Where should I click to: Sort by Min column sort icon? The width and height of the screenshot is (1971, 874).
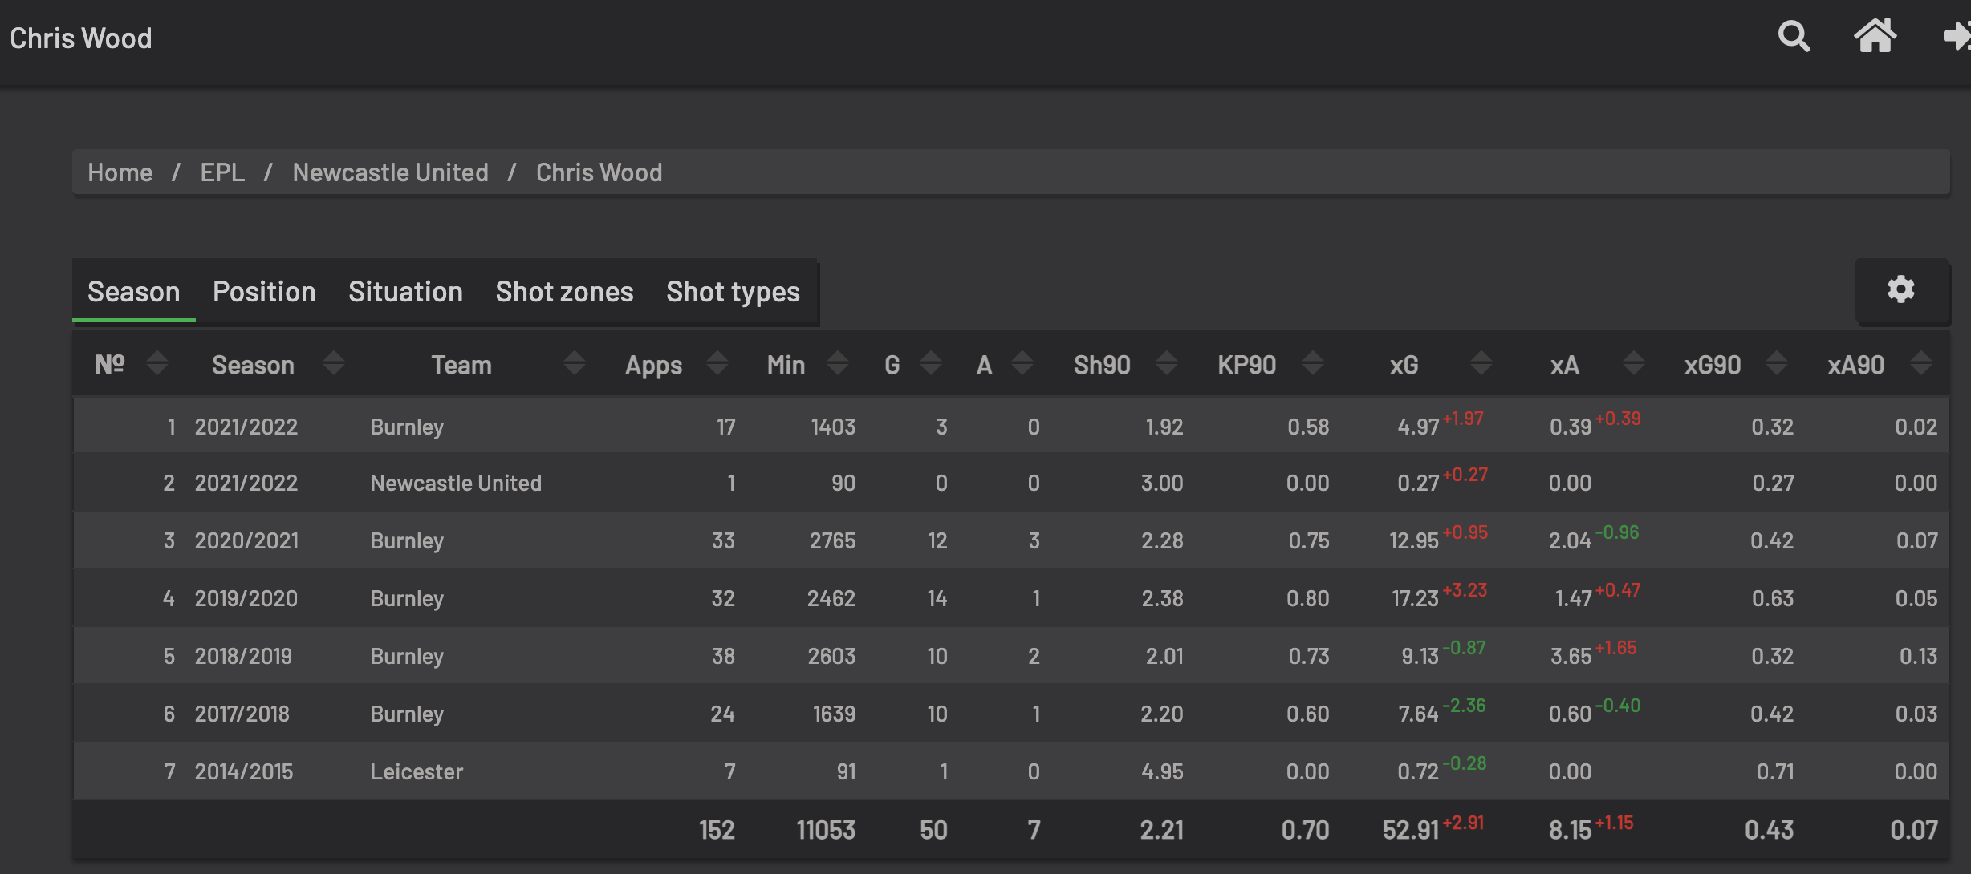[x=837, y=364]
